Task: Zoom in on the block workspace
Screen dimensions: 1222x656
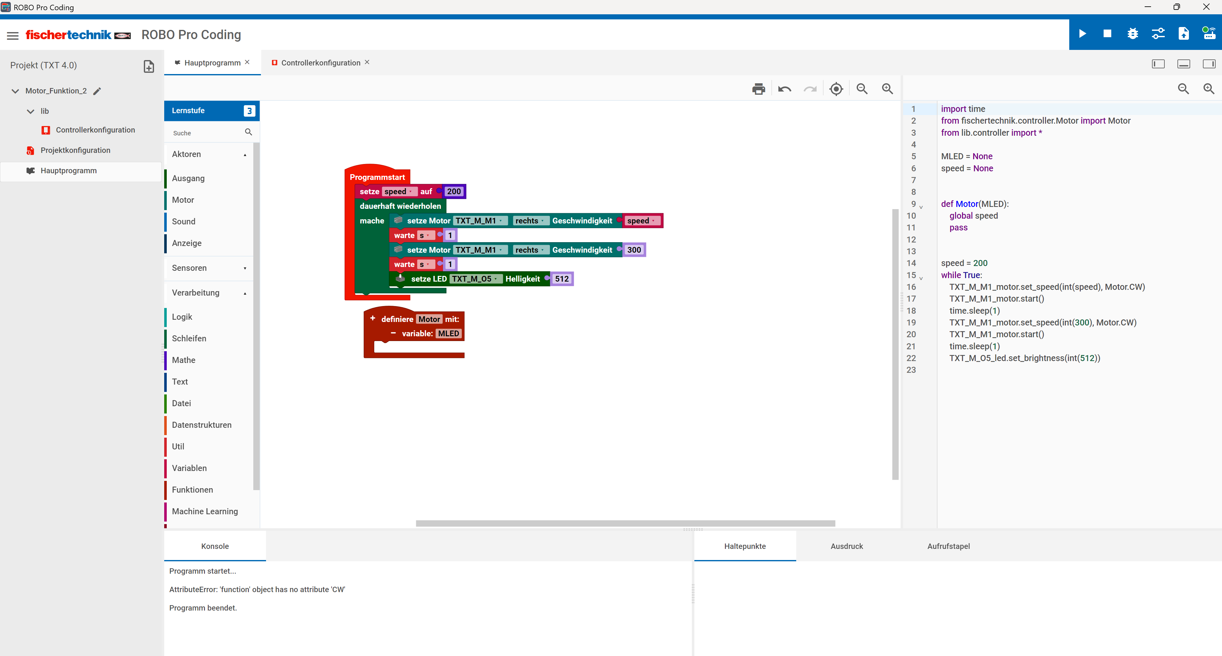Action: (x=887, y=89)
